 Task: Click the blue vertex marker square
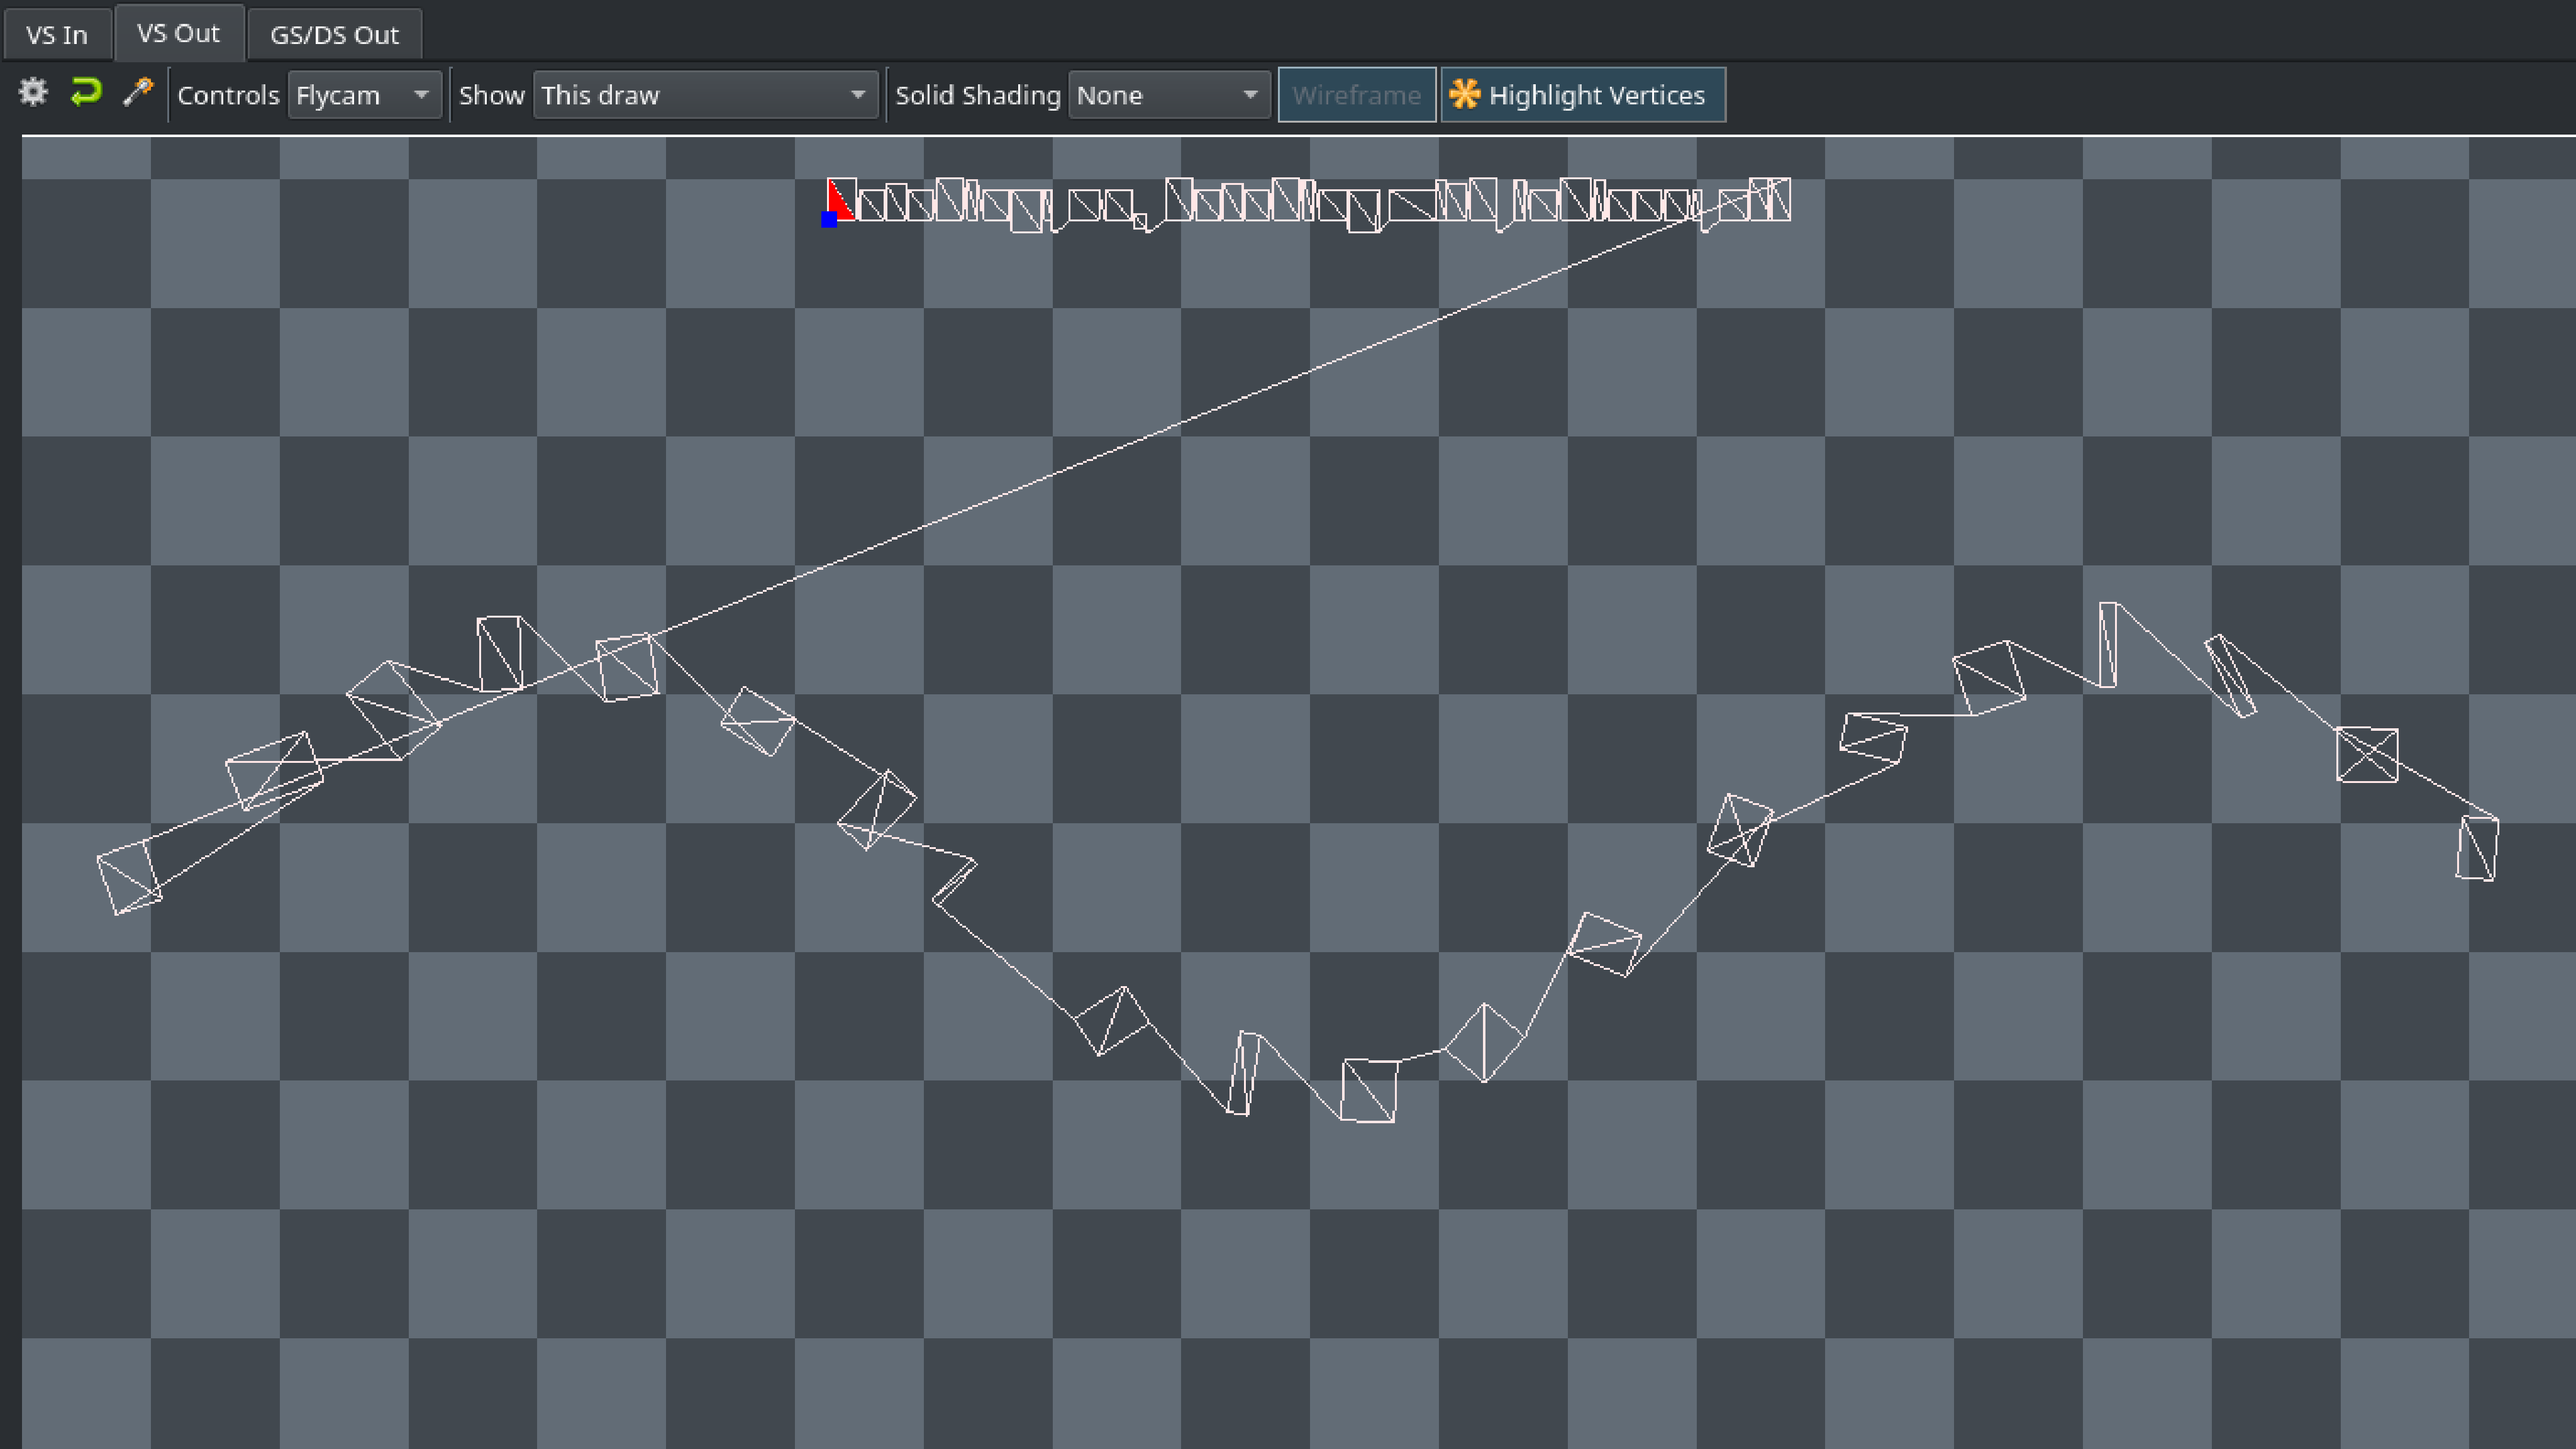click(829, 219)
